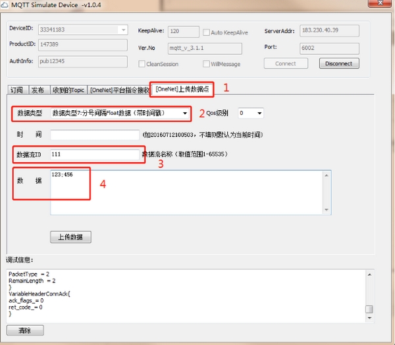Click the KeepAlive value field
The image size is (395, 345).
click(x=184, y=32)
